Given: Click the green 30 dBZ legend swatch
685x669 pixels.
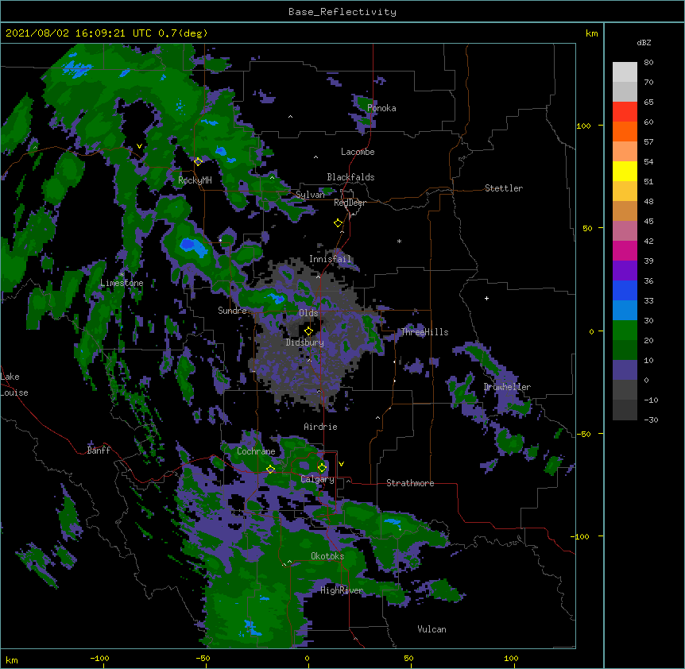Looking at the screenshot, I should tap(625, 331).
